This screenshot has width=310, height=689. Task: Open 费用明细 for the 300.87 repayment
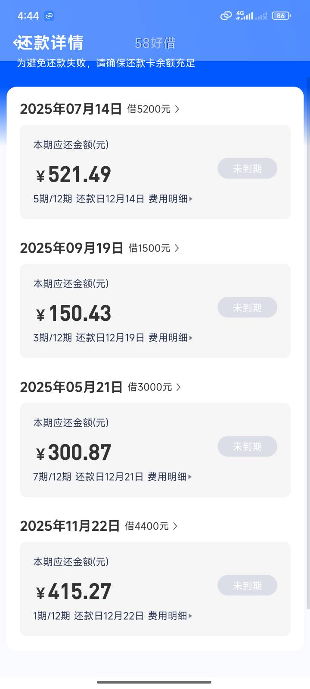tap(170, 477)
